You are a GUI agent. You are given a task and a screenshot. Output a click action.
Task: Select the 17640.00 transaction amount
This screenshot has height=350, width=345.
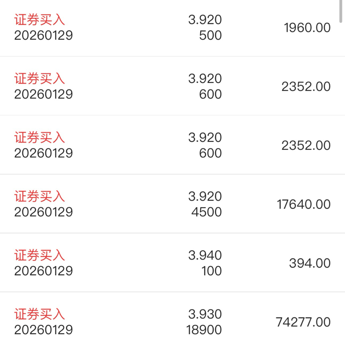tap(304, 204)
